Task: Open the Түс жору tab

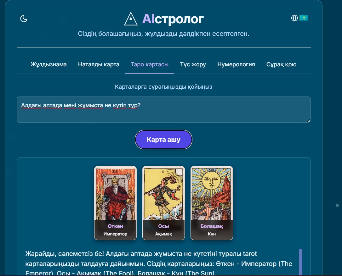Action: click(193, 64)
